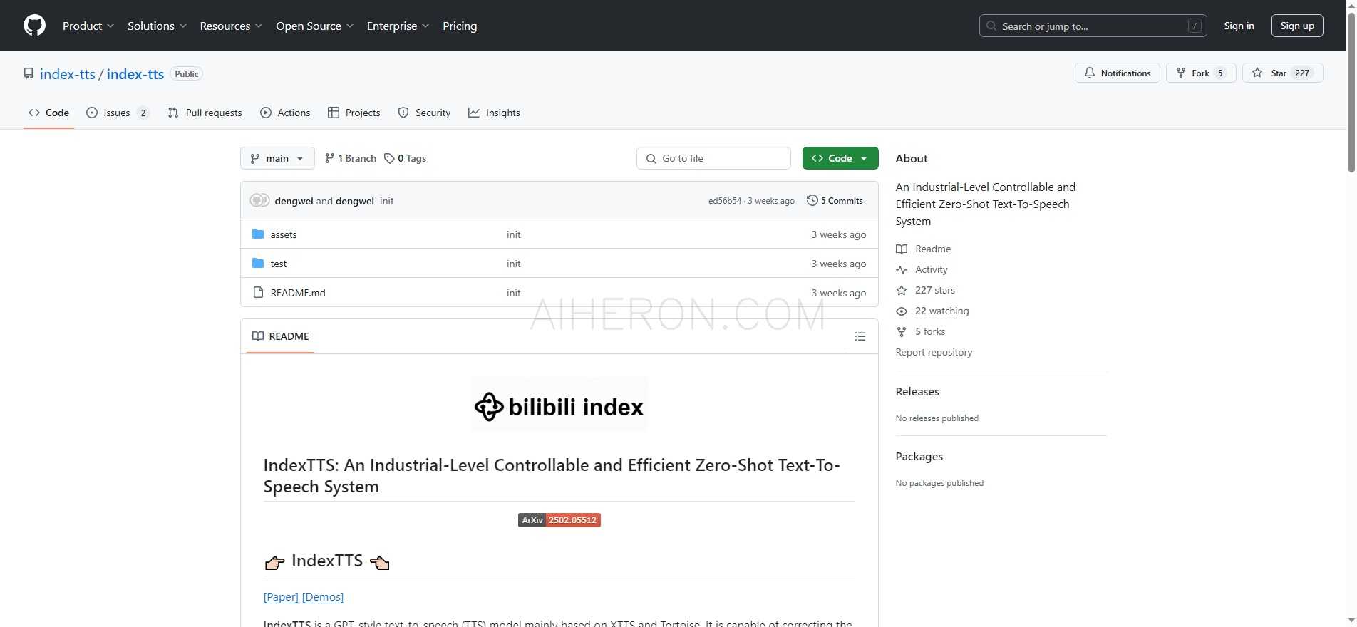The width and height of the screenshot is (1357, 627).
Task: View the 5 Commits history
Action: [x=835, y=201]
